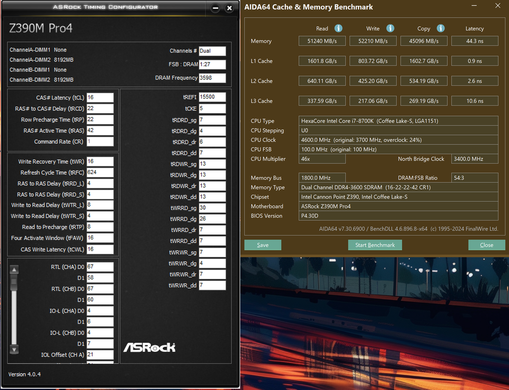Select the CAS# Latency (tCL) field
Screen dimensions: 509x390
100,97
